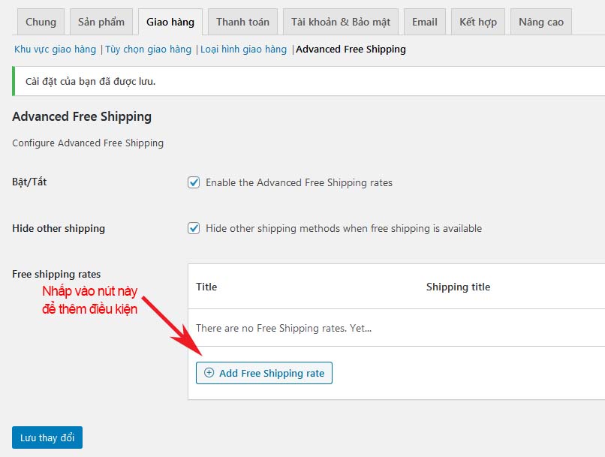Open the Nâng cao tab
The image size is (605, 457).
tap(541, 22)
